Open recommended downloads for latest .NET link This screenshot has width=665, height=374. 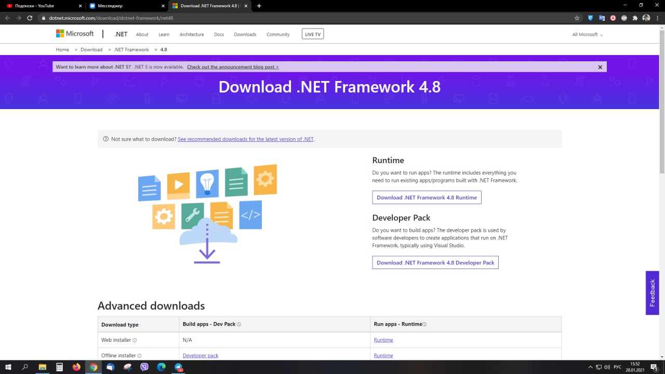coord(246,139)
